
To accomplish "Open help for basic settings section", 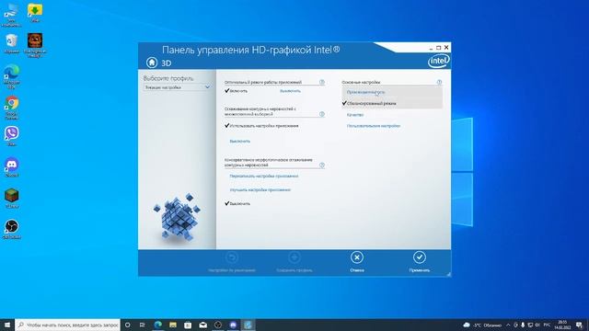I will pyautogui.click(x=439, y=82).
